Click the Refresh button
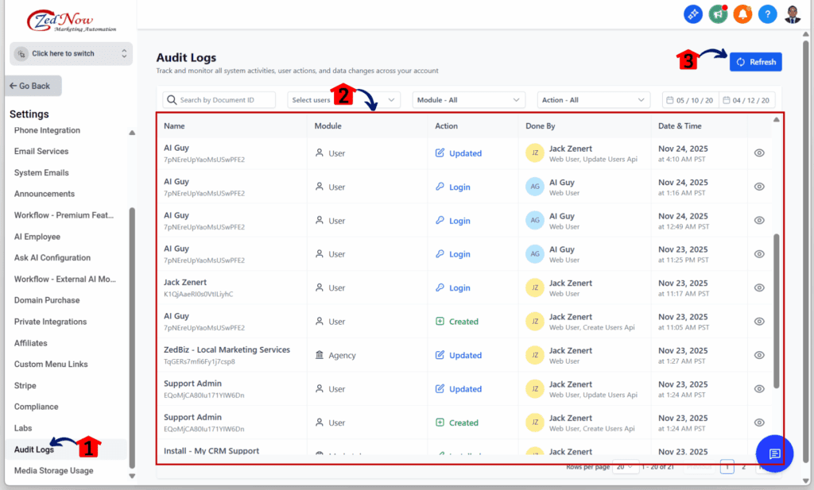Image resolution: width=814 pixels, height=490 pixels. tap(755, 62)
